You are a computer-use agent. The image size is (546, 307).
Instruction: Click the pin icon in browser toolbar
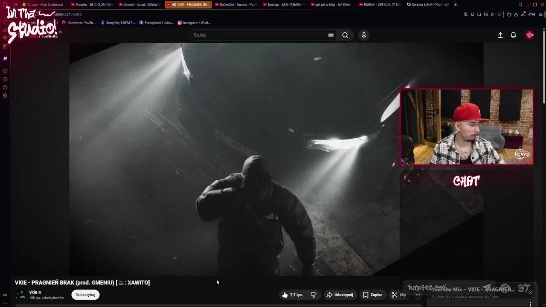(472, 14)
